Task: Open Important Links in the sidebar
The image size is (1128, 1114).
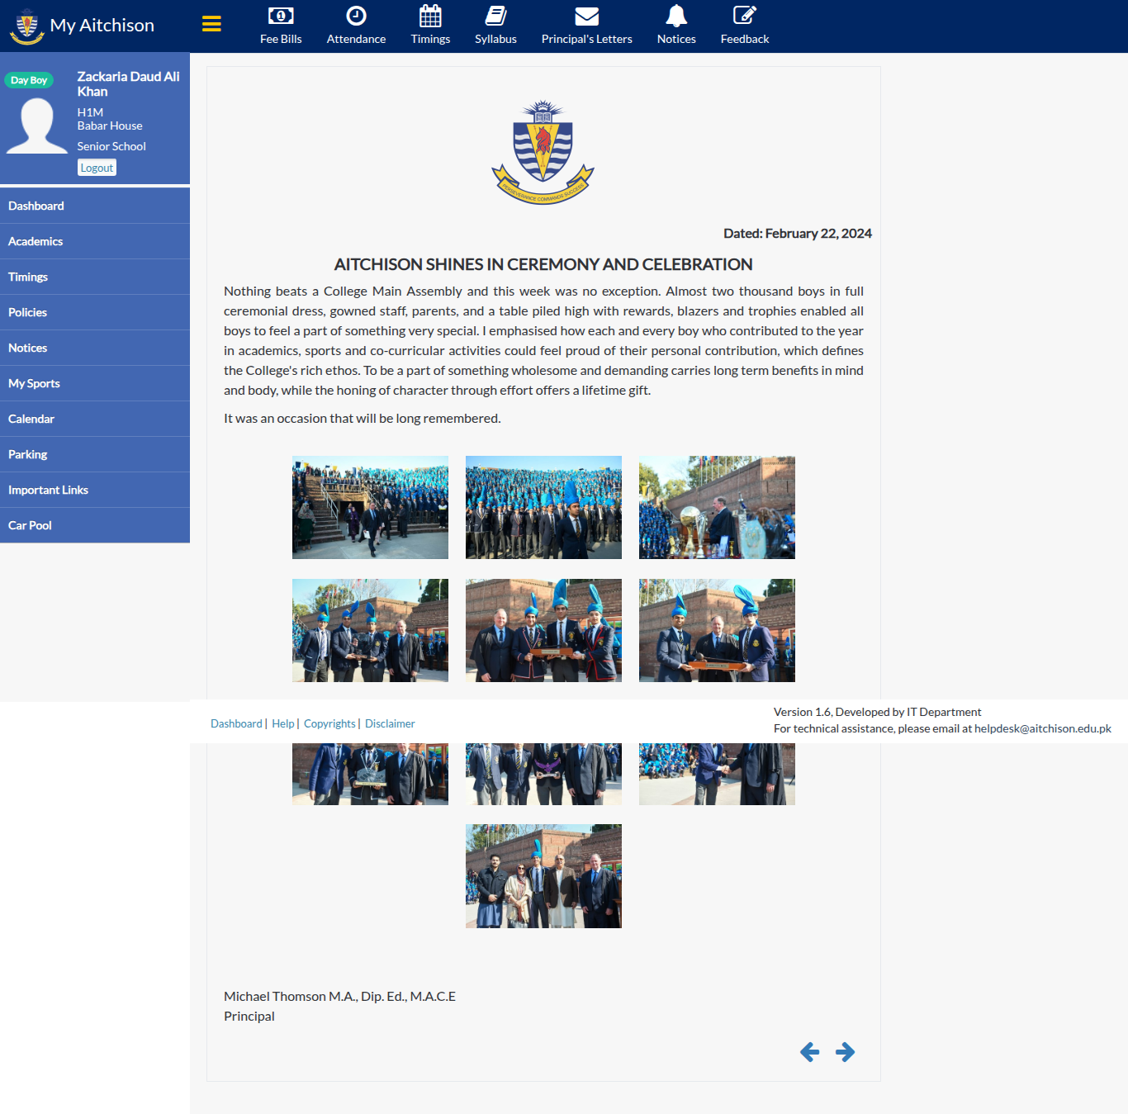Action: point(95,490)
